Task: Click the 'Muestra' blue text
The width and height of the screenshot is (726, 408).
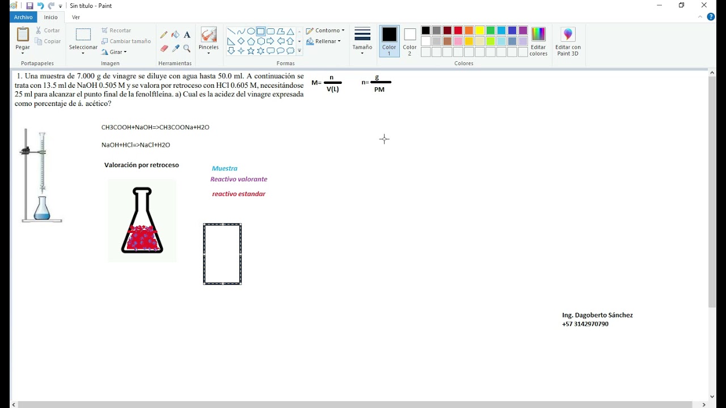Action: point(225,168)
